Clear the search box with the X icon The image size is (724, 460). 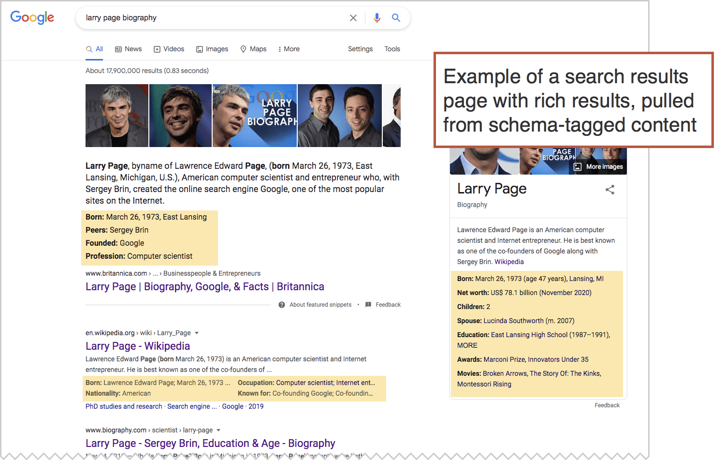pyautogui.click(x=353, y=18)
